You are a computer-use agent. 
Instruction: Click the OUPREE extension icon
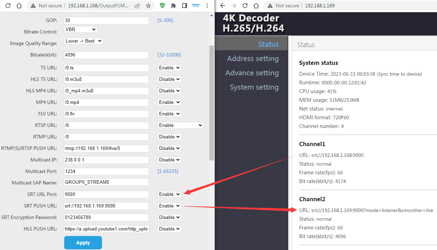click(x=196, y=6)
